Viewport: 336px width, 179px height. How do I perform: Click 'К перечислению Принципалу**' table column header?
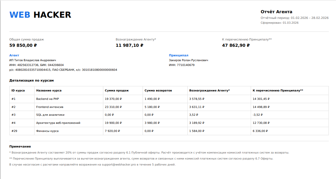click(278, 90)
